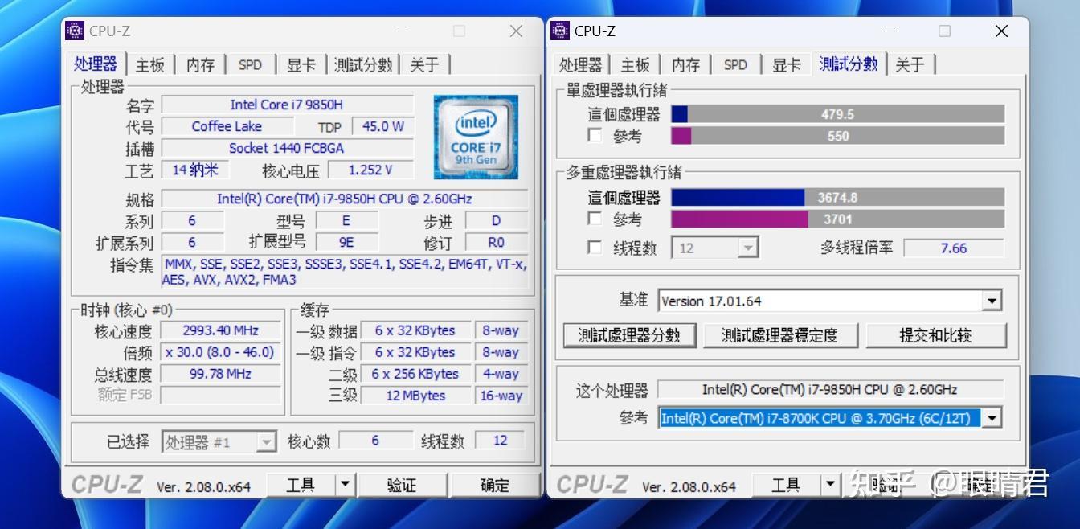Open SPD tab in left window
This screenshot has height=529, width=1080.
[250, 65]
